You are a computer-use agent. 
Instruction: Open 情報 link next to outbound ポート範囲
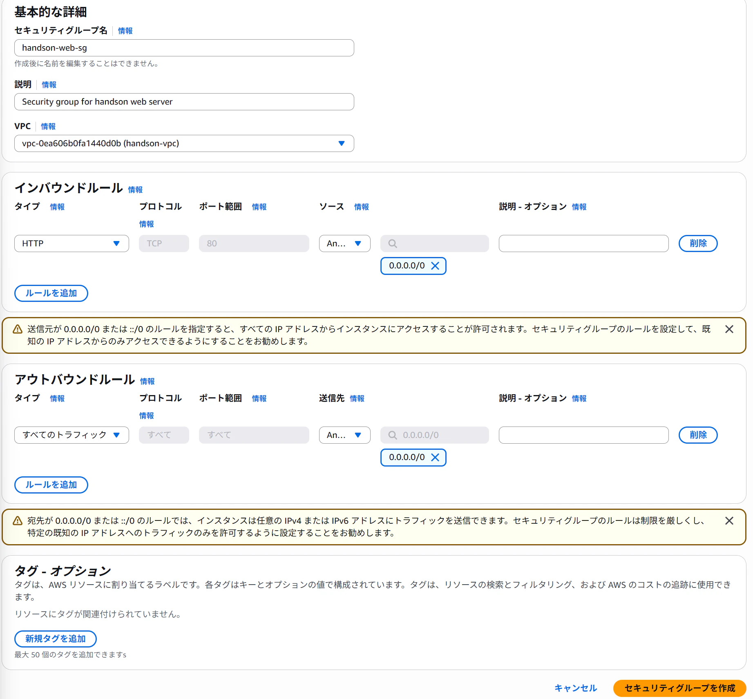259,399
